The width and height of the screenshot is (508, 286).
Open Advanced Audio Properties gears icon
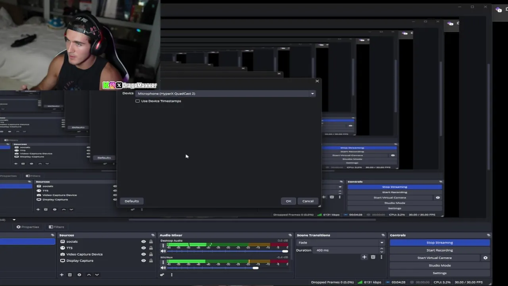(162, 274)
